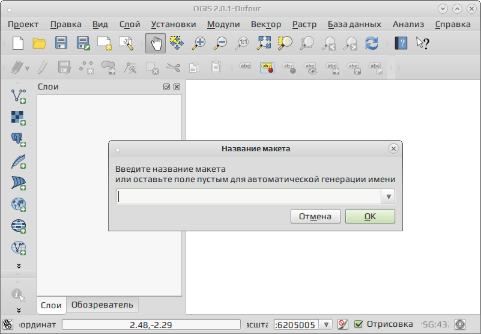
Task: Click the Отмена button
Action: coord(315,216)
